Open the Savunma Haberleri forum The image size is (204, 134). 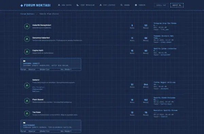click(41, 38)
